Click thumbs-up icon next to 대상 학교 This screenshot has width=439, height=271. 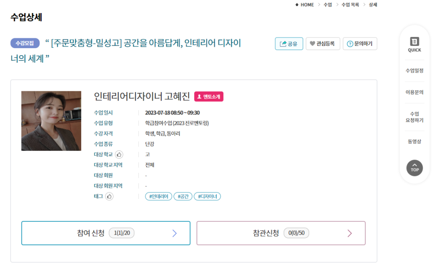119,154
